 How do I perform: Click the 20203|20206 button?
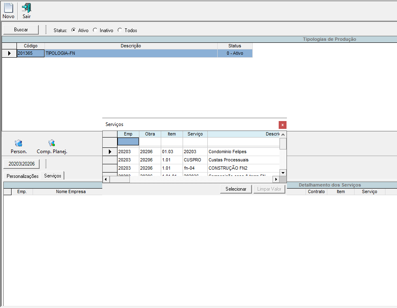point(22,164)
